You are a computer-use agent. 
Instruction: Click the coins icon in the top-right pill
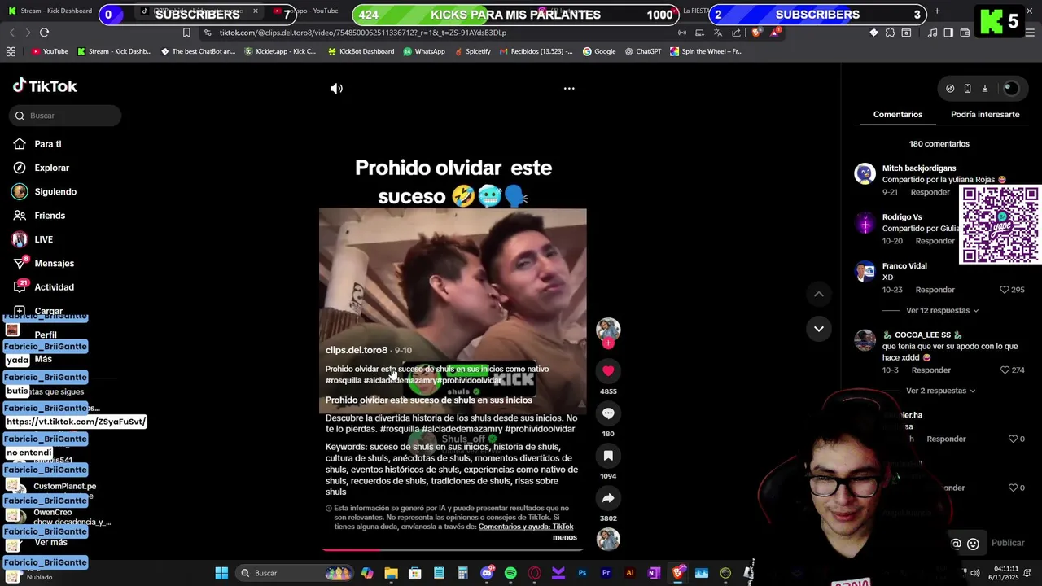pyautogui.click(x=950, y=89)
